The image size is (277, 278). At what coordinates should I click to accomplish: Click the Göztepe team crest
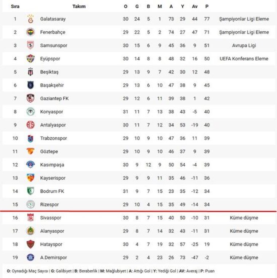[31, 152]
